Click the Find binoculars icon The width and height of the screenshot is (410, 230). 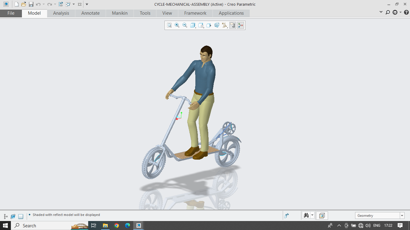pos(306,215)
